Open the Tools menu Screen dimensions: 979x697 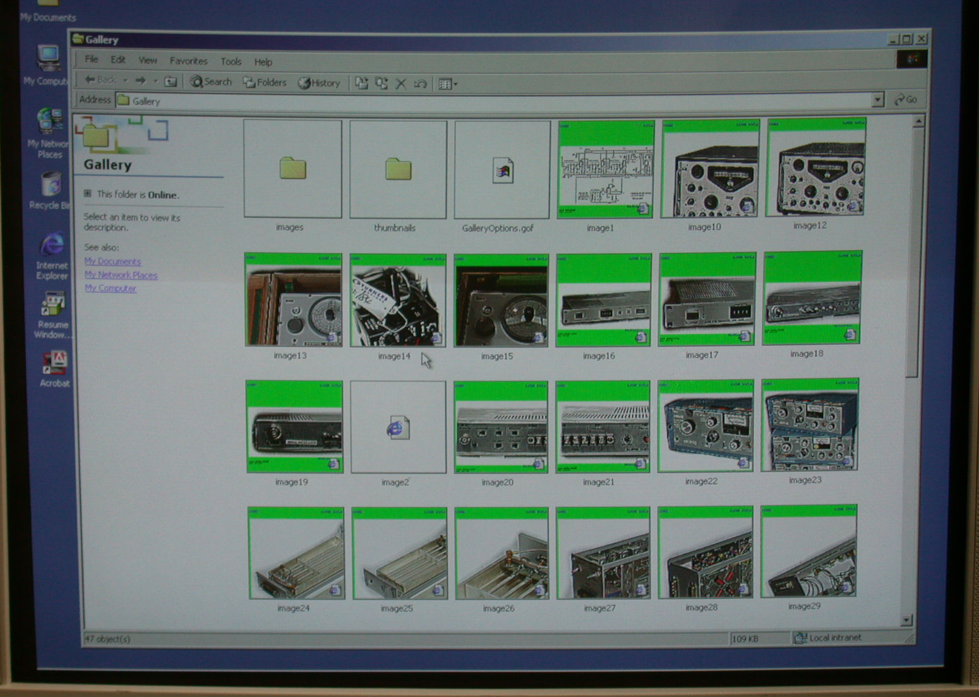(231, 62)
